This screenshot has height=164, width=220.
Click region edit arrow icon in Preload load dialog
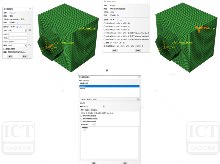17,22
